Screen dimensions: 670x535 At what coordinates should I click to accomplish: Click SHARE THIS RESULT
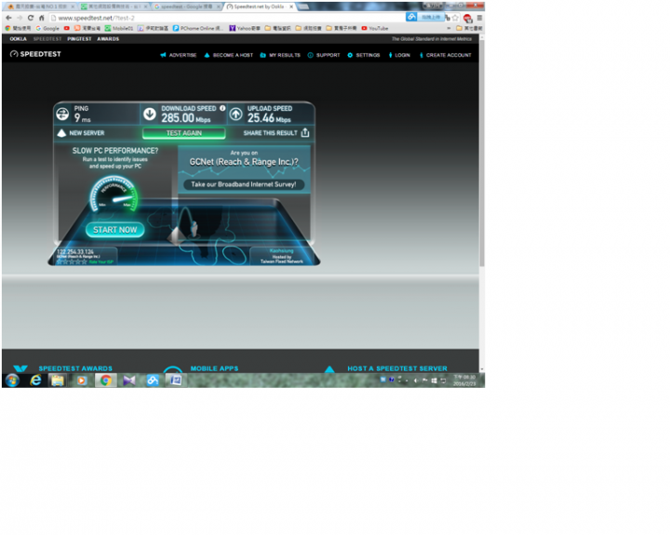click(x=271, y=133)
